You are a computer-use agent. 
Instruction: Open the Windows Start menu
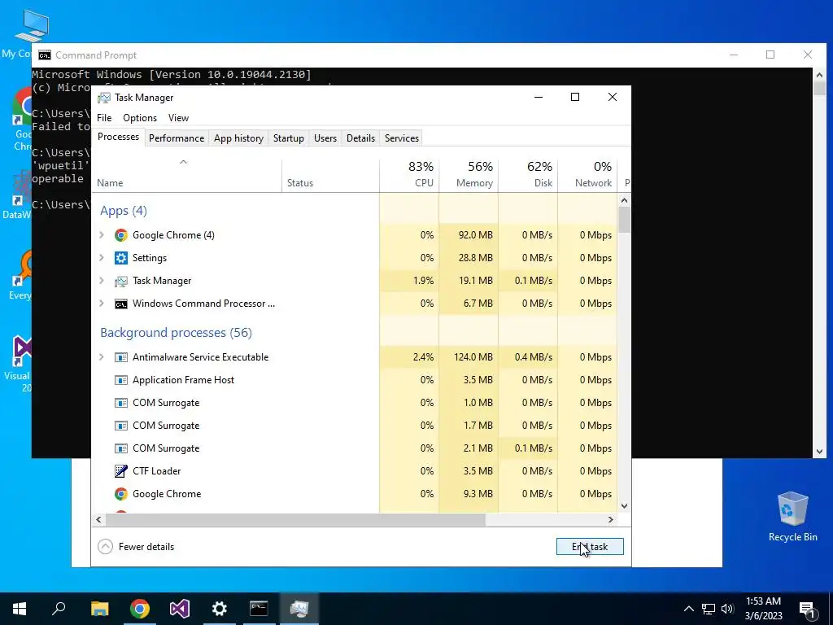click(20, 609)
